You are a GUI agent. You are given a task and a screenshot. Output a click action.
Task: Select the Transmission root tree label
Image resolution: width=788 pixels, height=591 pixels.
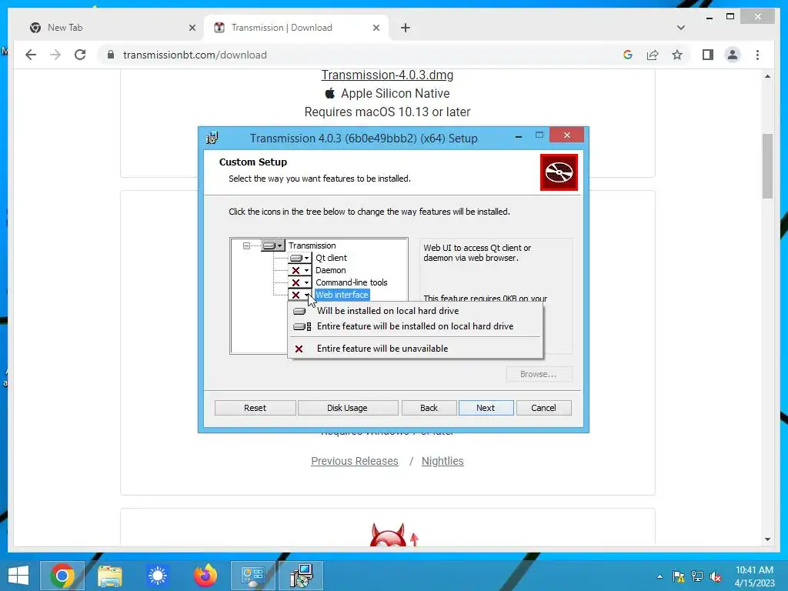[312, 245]
